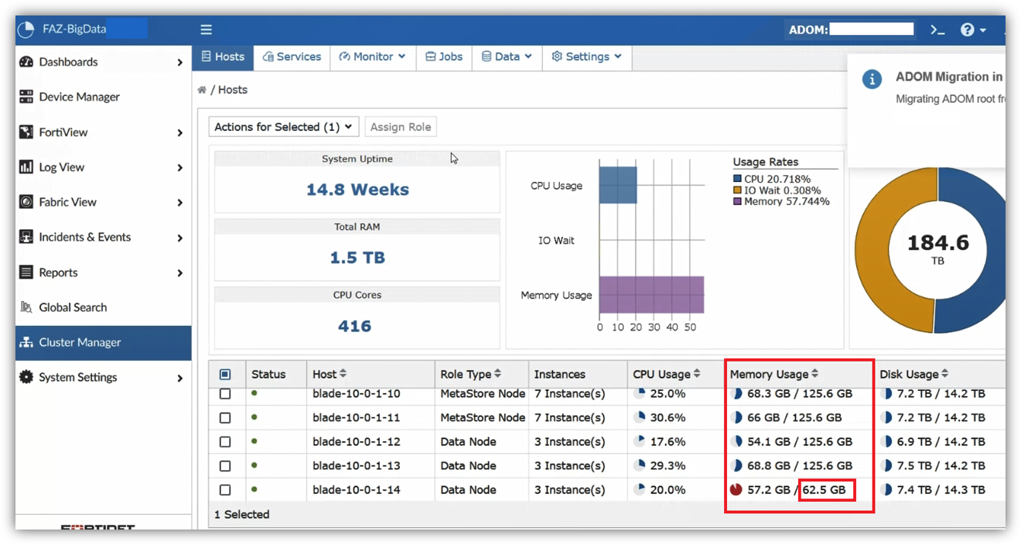
Task: Open Device Manager in the sidebar
Action: 103,97
